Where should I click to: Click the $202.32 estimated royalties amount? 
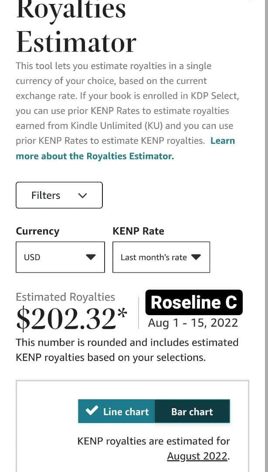click(x=66, y=319)
